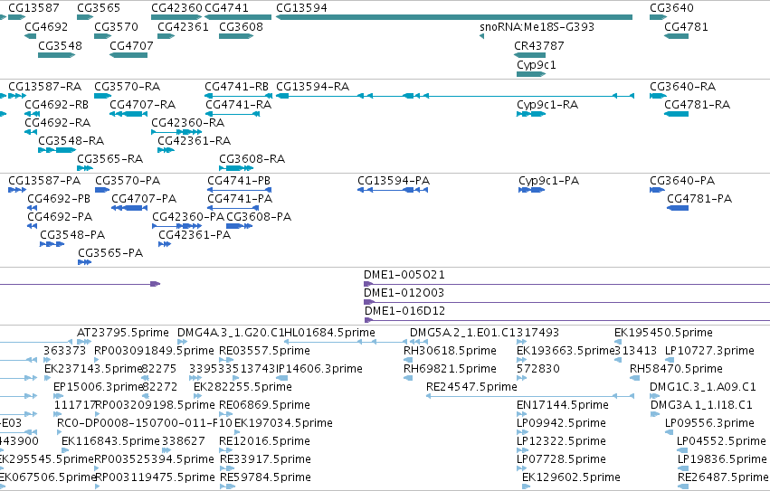Click transcript CG4707-RA
The height and width of the screenshot is (491, 770).
(128, 114)
